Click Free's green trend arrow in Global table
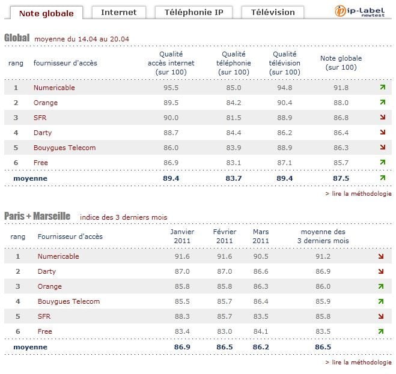Image resolution: width=396 pixels, height=374 pixels. 382,163
